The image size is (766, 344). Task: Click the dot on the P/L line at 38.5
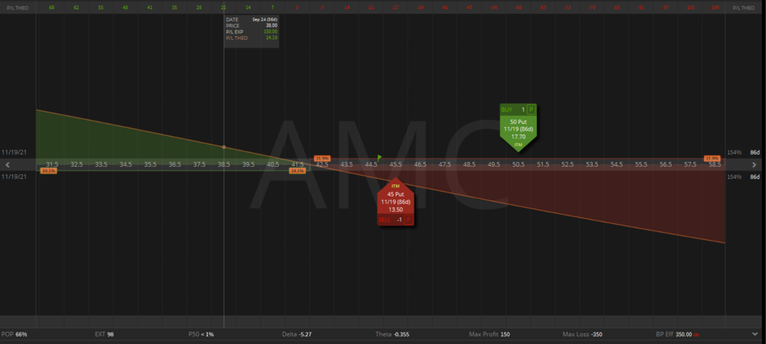point(224,146)
